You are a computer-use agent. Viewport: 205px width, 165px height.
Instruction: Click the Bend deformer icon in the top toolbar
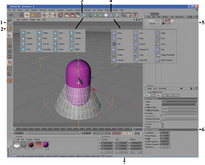[x=111, y=15]
